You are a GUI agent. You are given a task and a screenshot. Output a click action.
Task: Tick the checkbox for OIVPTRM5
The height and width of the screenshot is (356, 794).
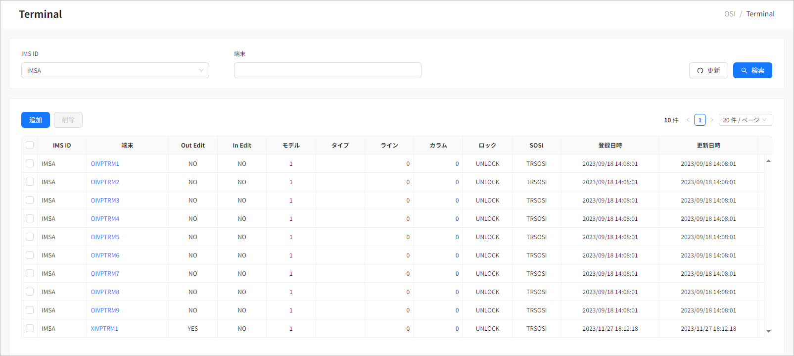click(x=30, y=237)
